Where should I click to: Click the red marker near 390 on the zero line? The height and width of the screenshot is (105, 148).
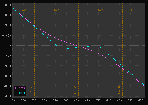pos(56,45)
